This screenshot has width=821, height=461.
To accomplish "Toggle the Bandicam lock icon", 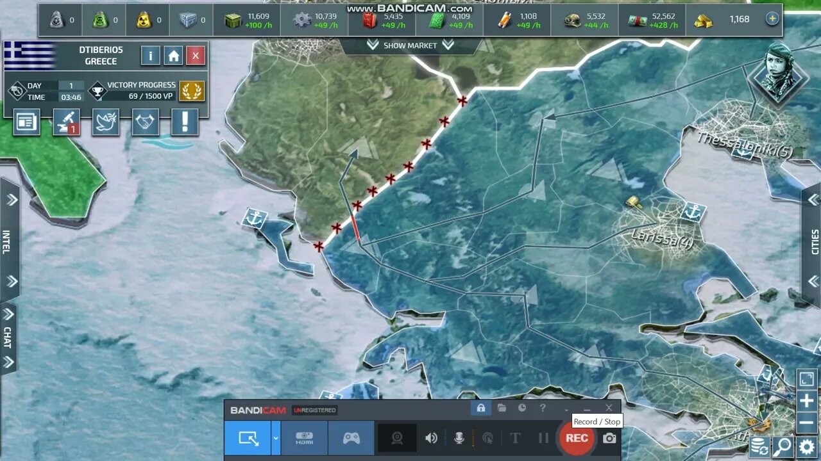I will click(481, 408).
